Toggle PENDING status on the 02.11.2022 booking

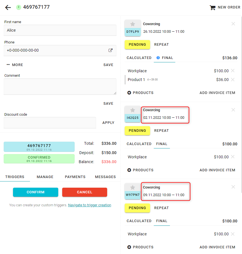(137, 131)
